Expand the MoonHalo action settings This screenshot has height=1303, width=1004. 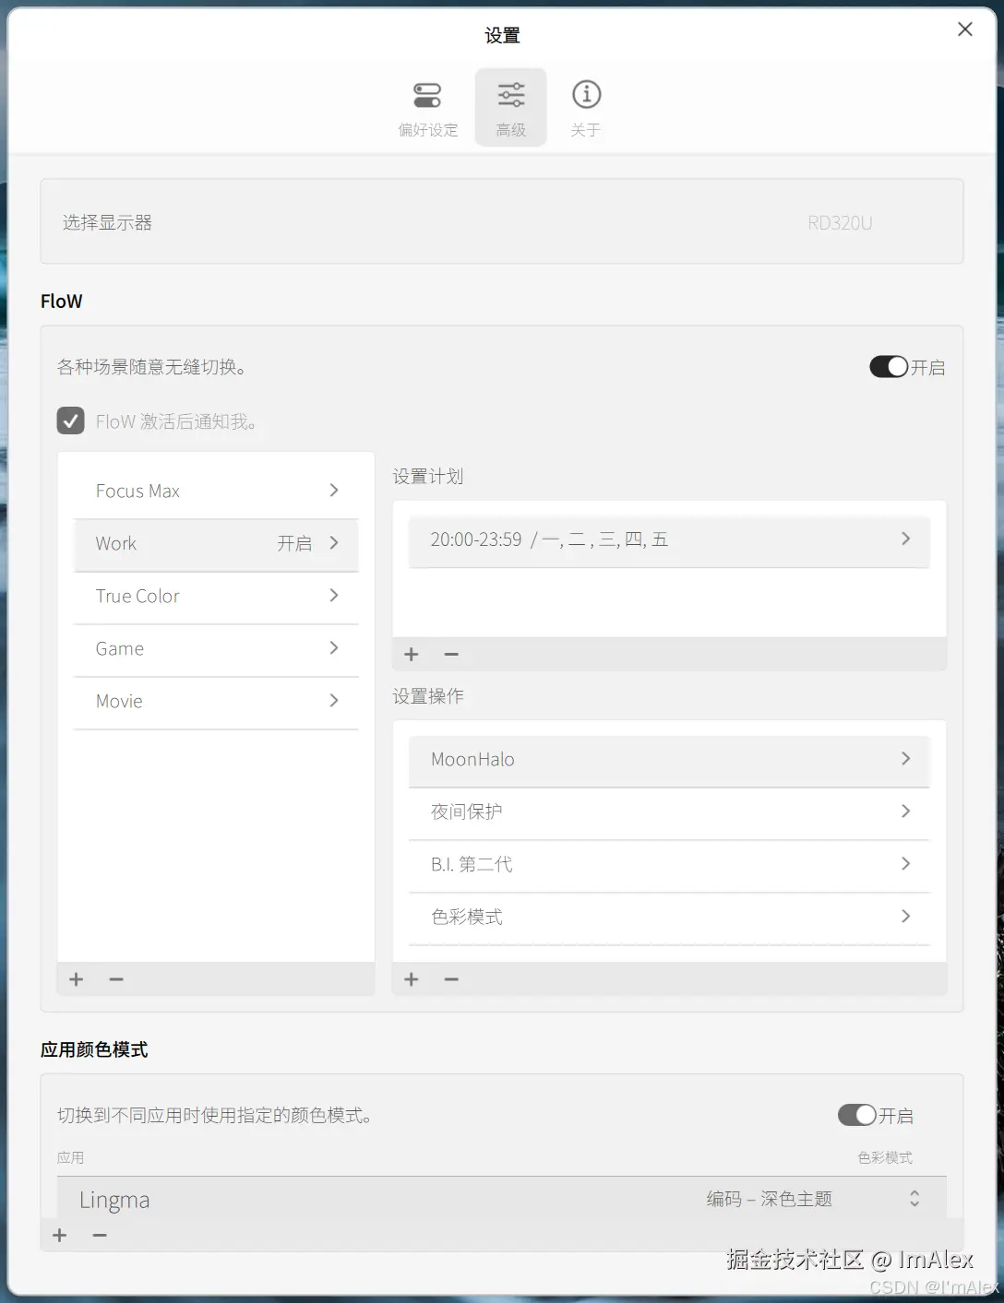[x=668, y=760]
